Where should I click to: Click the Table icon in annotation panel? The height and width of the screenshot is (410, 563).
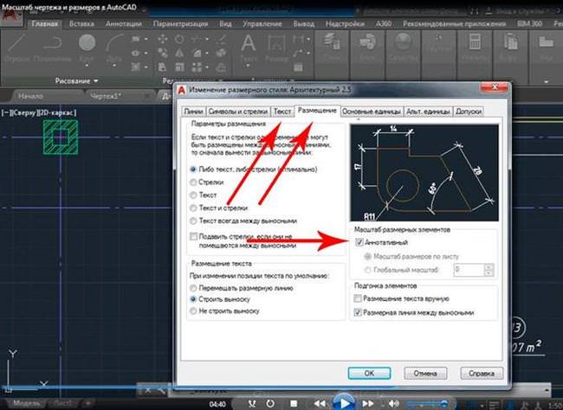pos(298,67)
